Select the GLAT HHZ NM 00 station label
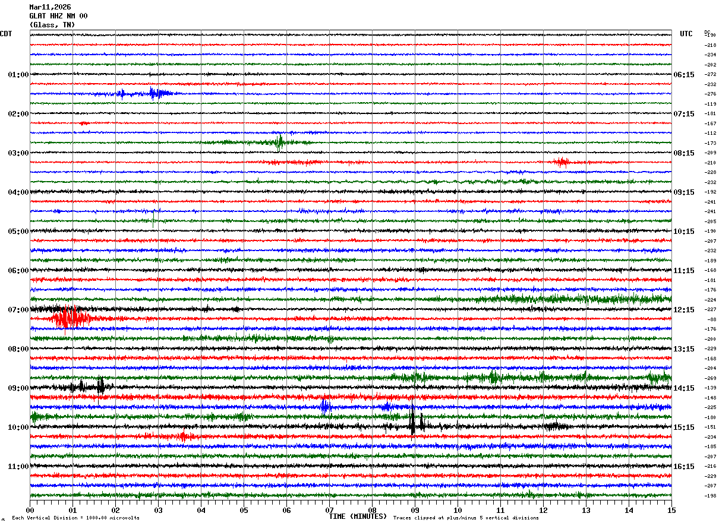719x526 pixels. coord(58,16)
